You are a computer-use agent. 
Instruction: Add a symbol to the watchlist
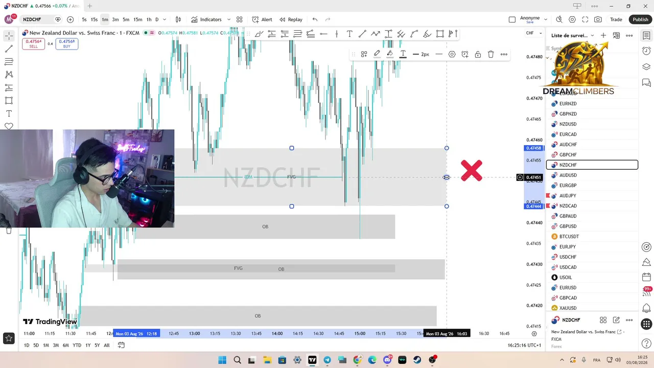coord(603,35)
